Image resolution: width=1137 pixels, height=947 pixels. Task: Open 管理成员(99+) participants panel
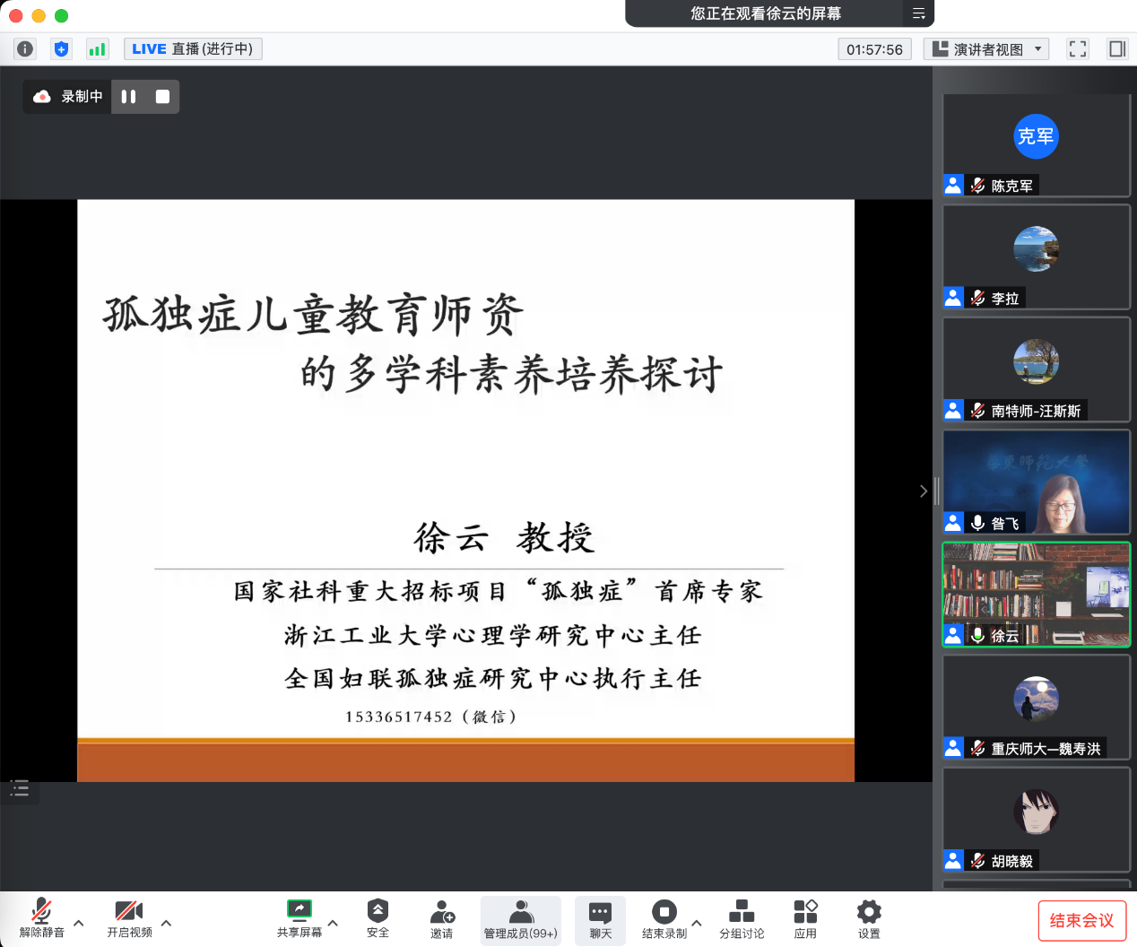coord(520,919)
